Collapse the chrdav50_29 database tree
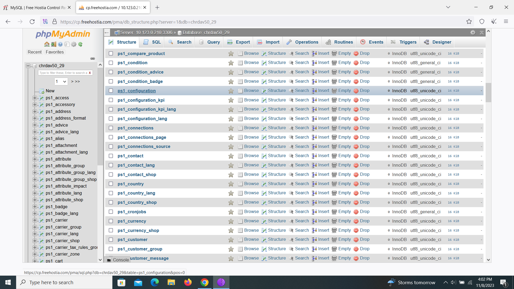514x289 pixels. tap(28, 66)
